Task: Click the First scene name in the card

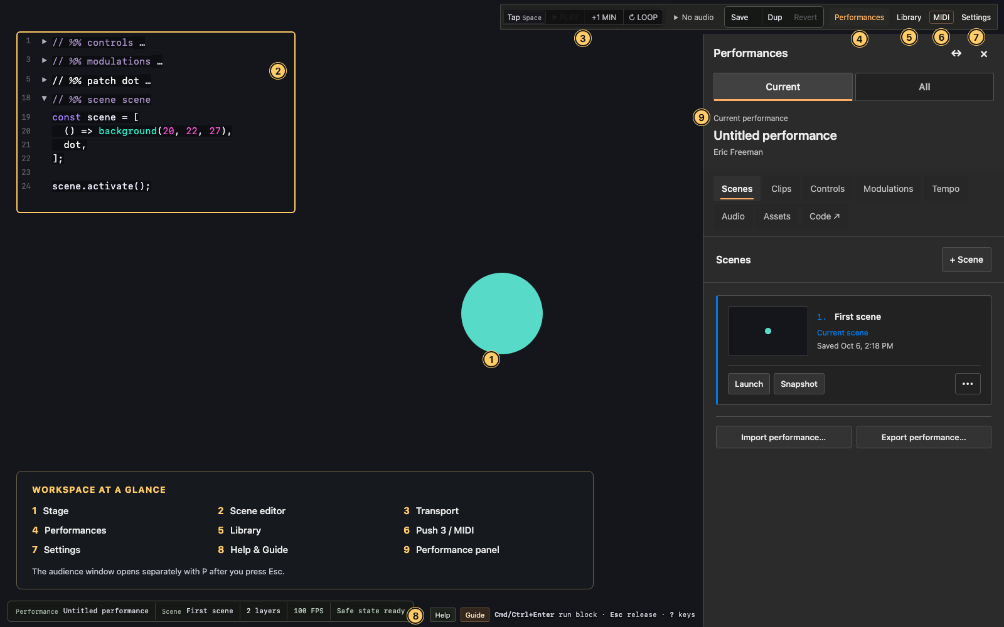Action: click(x=858, y=317)
